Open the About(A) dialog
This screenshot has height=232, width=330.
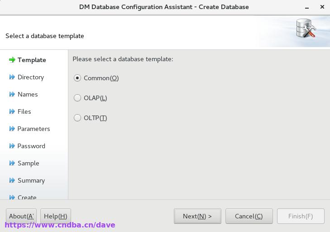(21, 216)
